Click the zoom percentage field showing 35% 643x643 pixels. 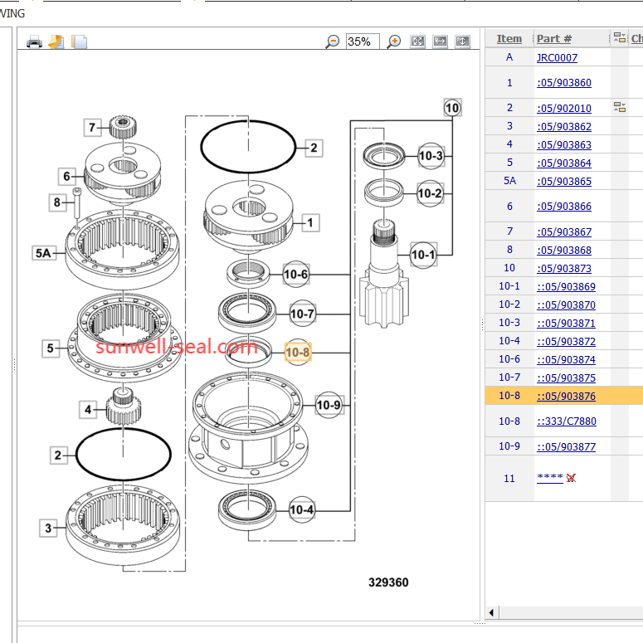pos(362,41)
